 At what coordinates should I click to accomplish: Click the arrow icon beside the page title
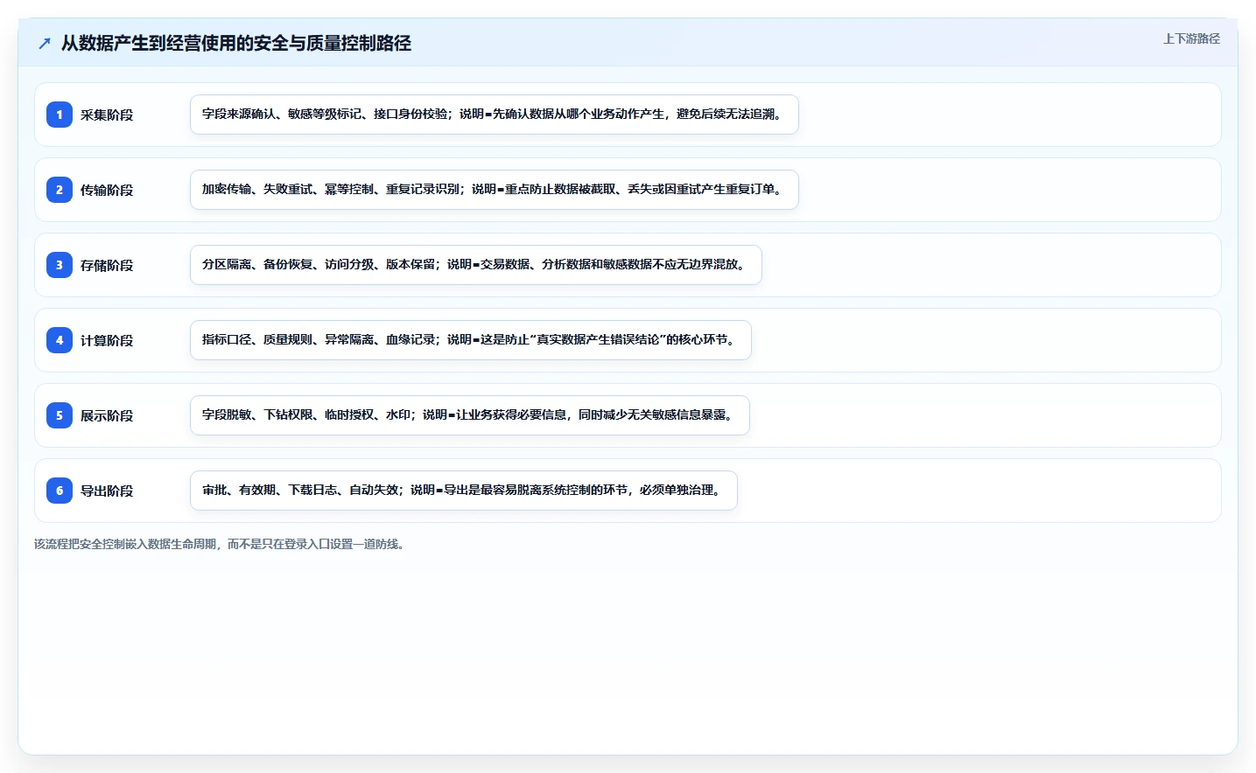click(45, 43)
